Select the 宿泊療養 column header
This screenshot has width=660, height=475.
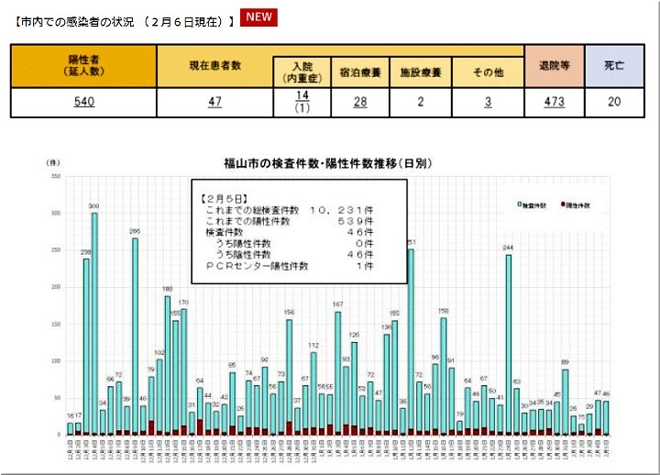pos(360,72)
